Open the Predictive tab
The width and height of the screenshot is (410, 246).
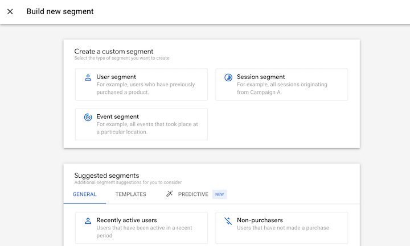[193, 194]
